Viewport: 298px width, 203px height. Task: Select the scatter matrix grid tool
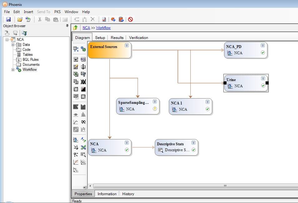click(76, 129)
